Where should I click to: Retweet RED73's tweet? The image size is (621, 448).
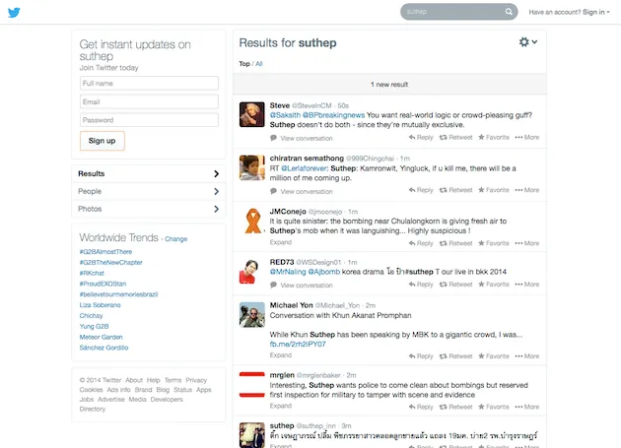click(x=455, y=285)
